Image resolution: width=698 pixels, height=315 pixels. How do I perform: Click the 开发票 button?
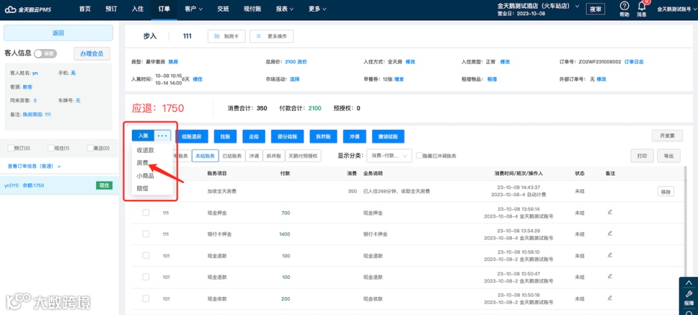667,136
